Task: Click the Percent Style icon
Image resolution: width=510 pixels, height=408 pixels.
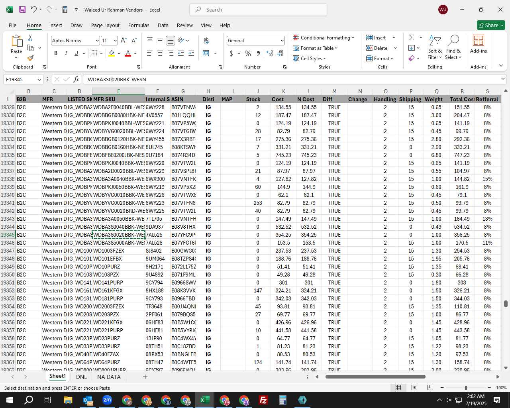Action: (x=248, y=53)
